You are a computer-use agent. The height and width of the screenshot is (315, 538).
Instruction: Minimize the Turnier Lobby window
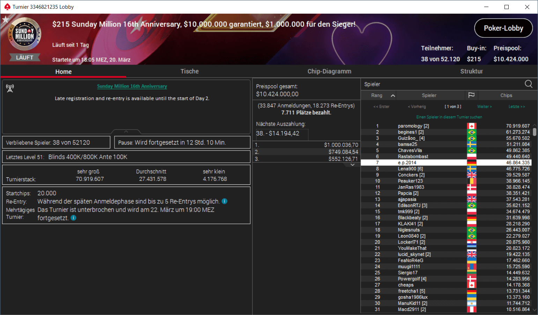tap(486, 7)
